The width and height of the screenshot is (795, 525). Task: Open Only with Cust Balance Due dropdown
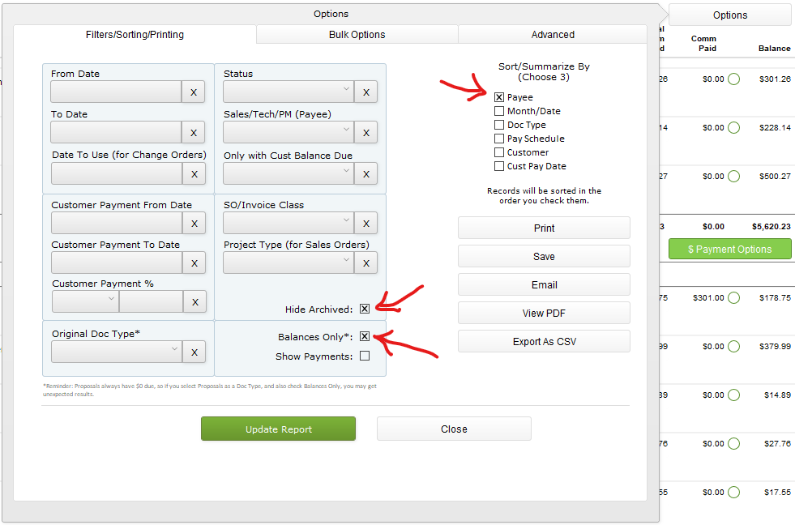click(289, 173)
